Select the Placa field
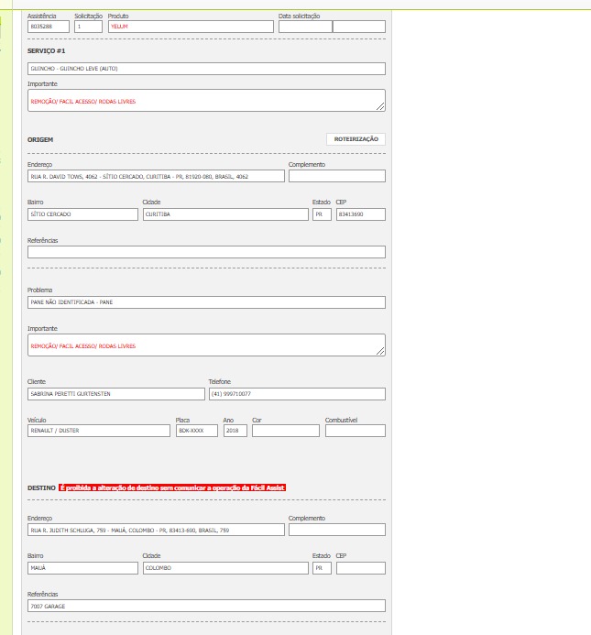The width and height of the screenshot is (591, 635). 196,431
